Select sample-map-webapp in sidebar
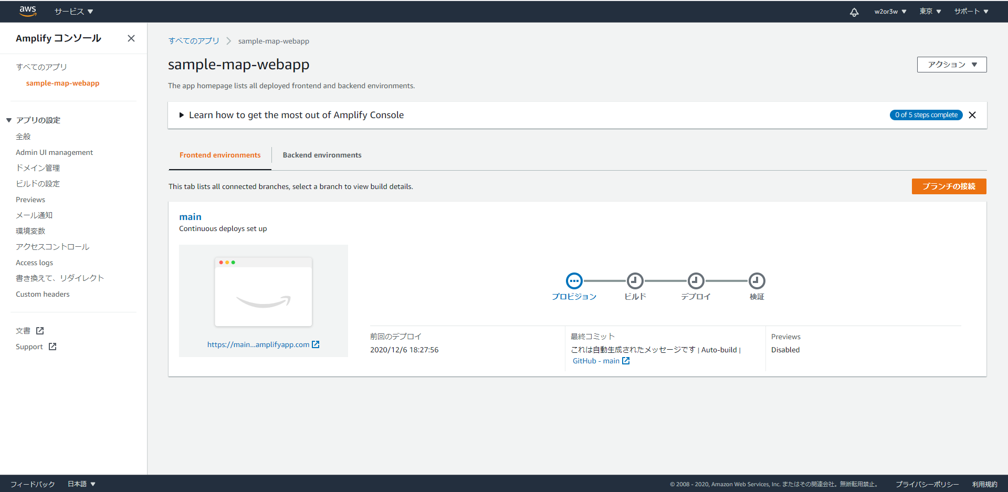 tap(62, 83)
